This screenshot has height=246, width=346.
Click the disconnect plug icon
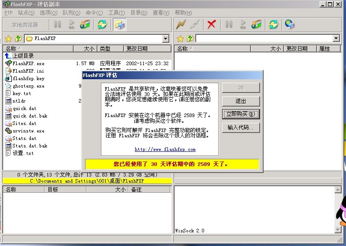pyautogui.click(x=195, y=25)
